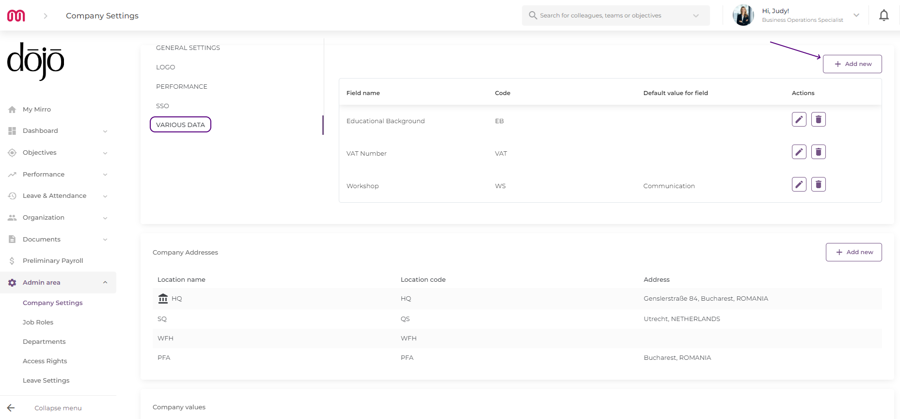The height and width of the screenshot is (419, 900).
Task: Open Departments in Admin area
Action: click(44, 342)
